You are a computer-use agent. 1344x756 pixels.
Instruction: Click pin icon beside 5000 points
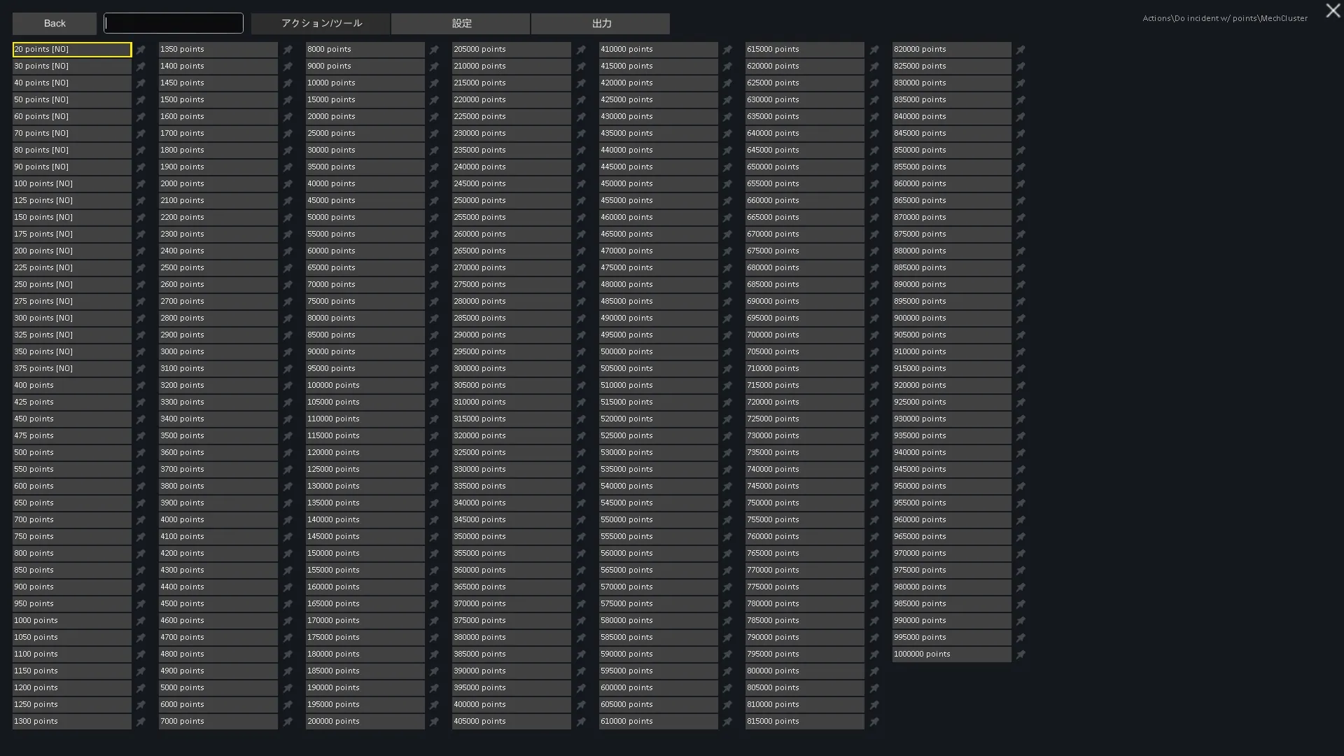tap(288, 688)
